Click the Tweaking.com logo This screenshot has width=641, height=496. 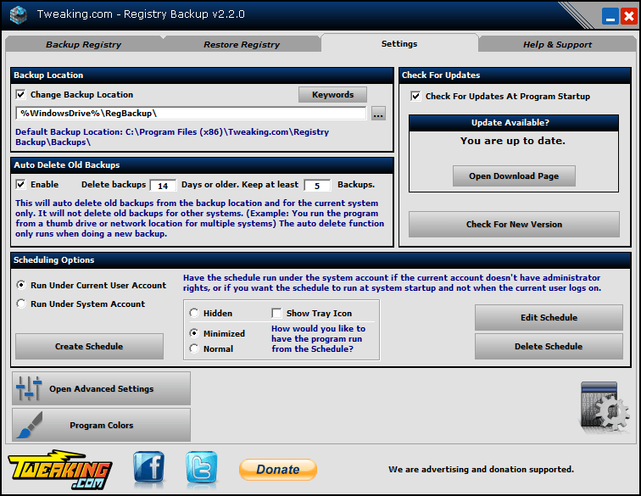pos(60,470)
